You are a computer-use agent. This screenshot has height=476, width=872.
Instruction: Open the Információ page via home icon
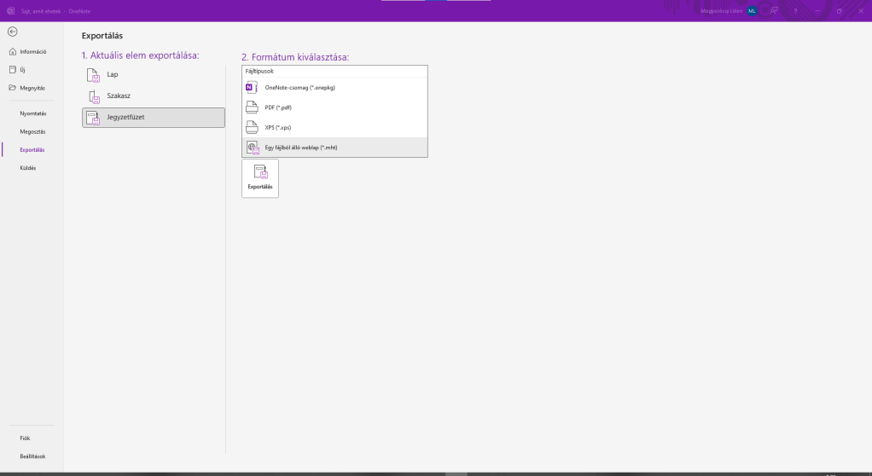tap(12, 52)
